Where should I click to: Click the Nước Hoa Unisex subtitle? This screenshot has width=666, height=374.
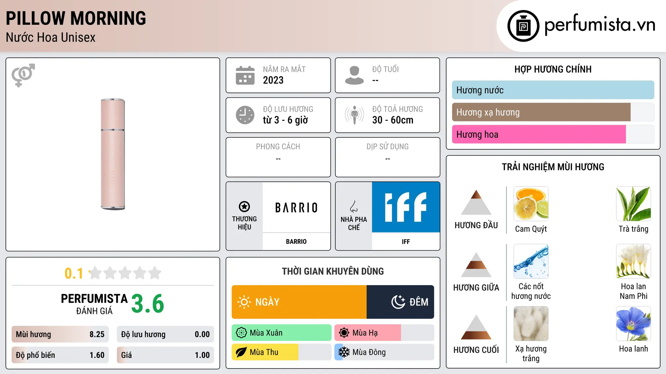[50, 37]
